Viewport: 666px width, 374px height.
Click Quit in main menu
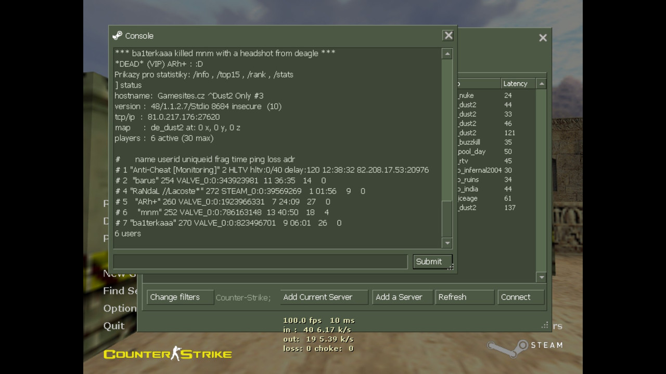coord(114,326)
